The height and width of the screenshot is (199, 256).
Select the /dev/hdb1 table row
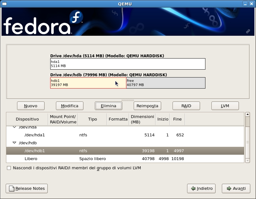[125, 151]
